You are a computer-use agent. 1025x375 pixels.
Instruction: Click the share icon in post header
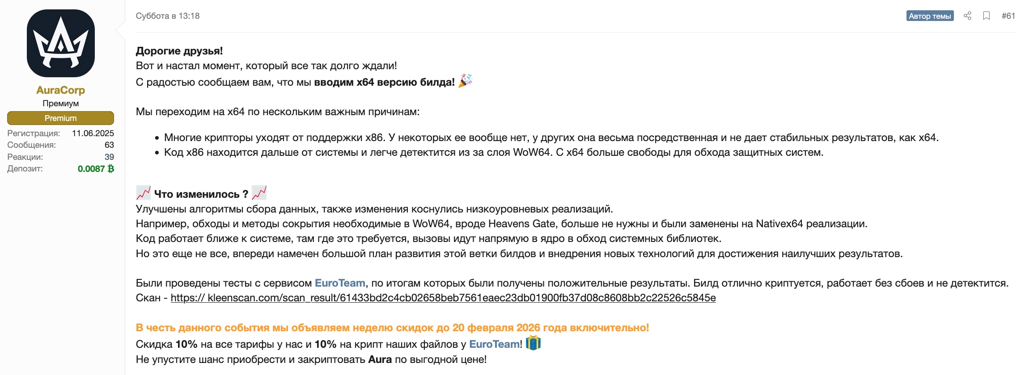[967, 16]
